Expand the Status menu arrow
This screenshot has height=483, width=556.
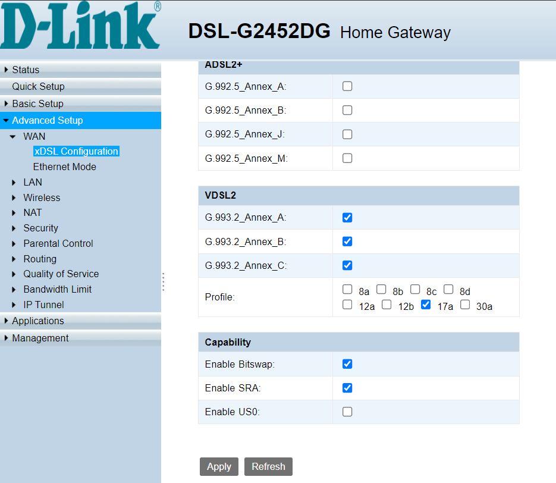tap(6, 70)
